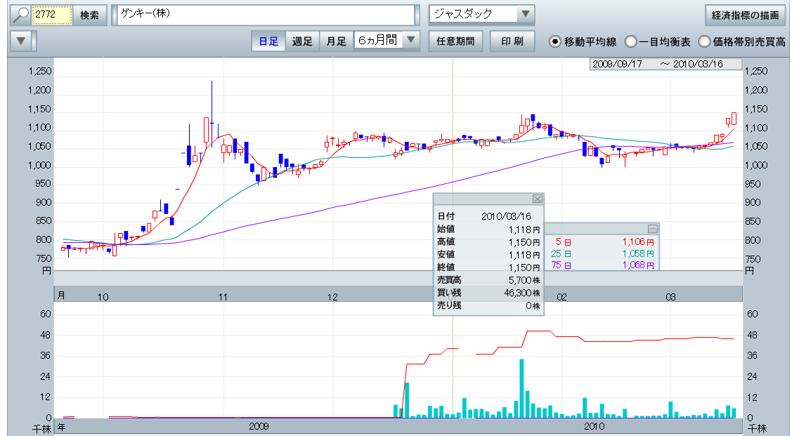Switch to the 日足 daily chart tab
The image size is (799, 436).
click(268, 41)
